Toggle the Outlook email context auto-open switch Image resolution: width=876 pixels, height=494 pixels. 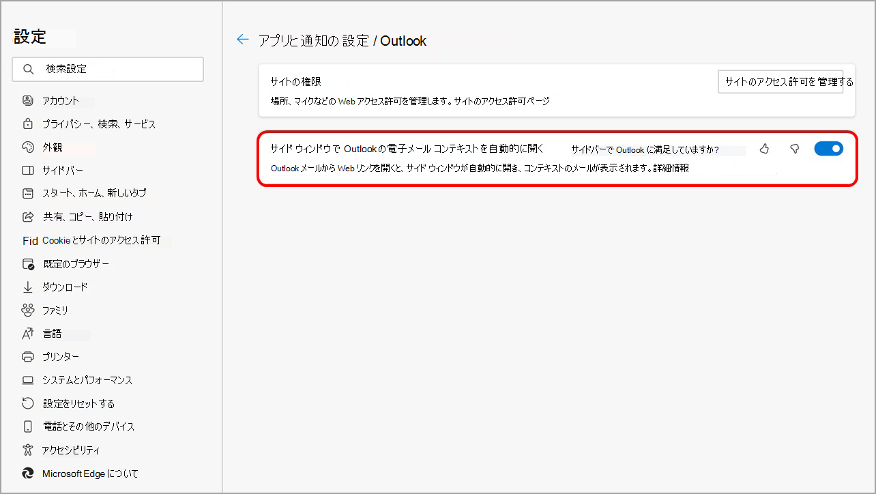pyautogui.click(x=829, y=149)
